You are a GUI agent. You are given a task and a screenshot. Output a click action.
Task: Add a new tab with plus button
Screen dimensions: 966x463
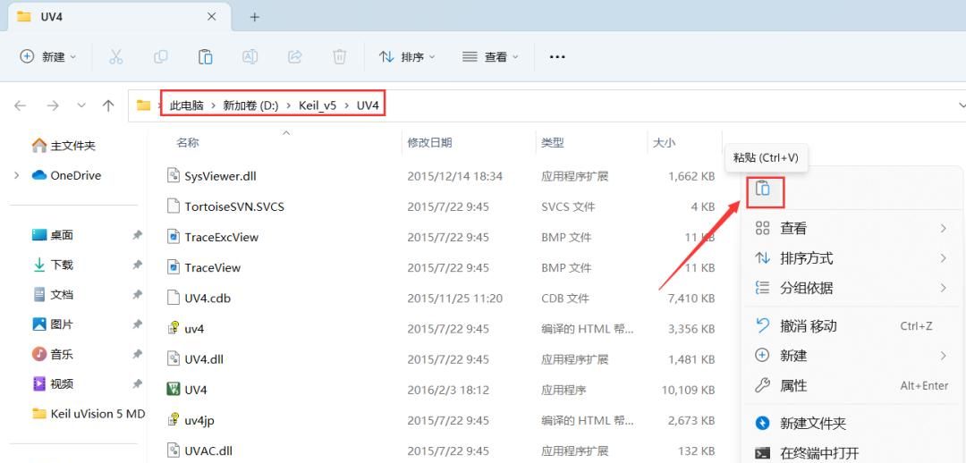(x=255, y=17)
